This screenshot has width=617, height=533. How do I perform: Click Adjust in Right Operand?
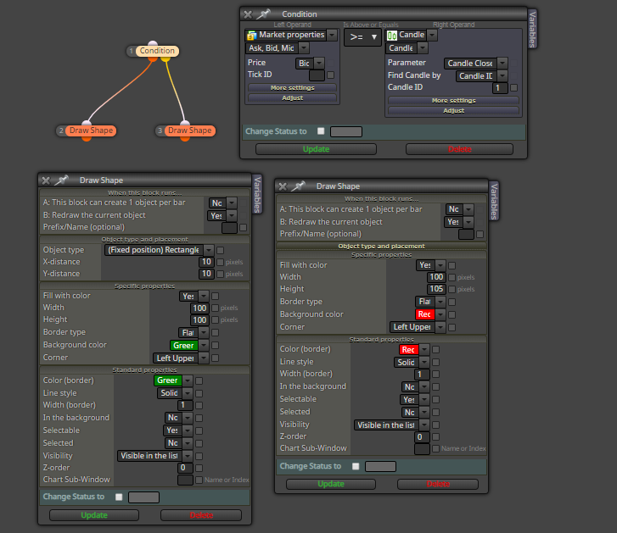(454, 111)
